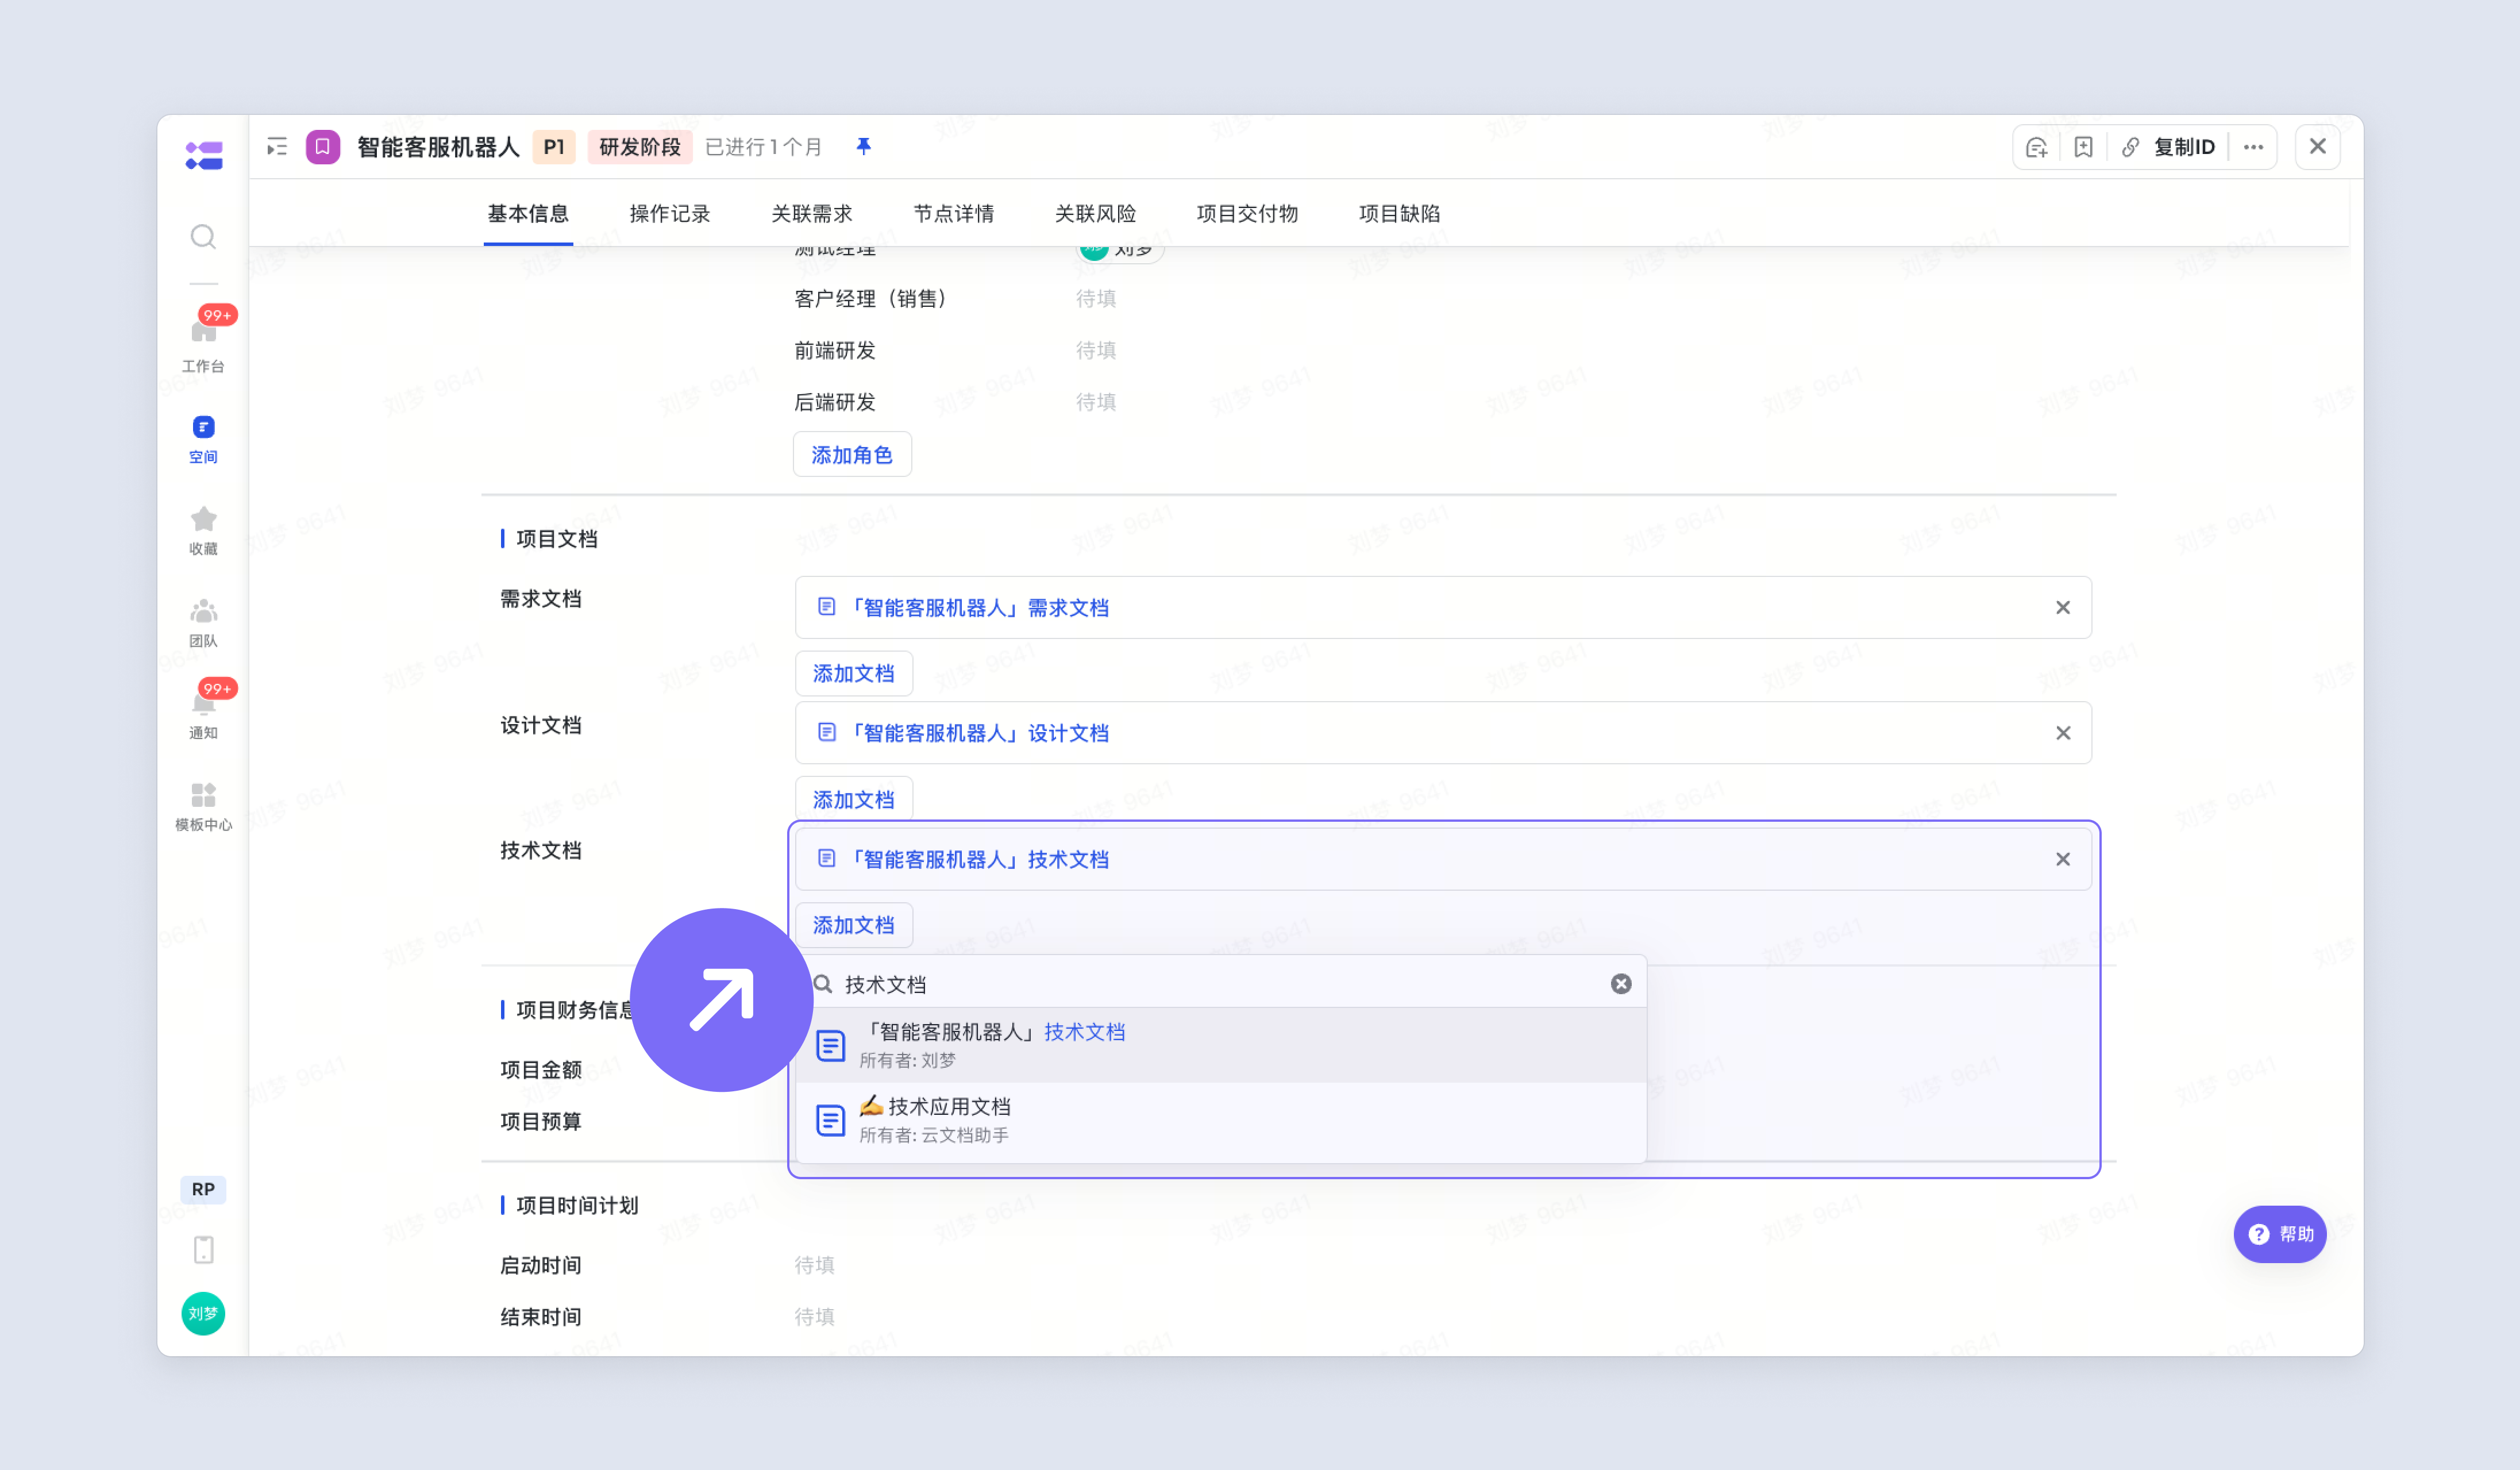Click 添加文档 under 技术文档
The image size is (2520, 1470).
pyautogui.click(x=854, y=925)
